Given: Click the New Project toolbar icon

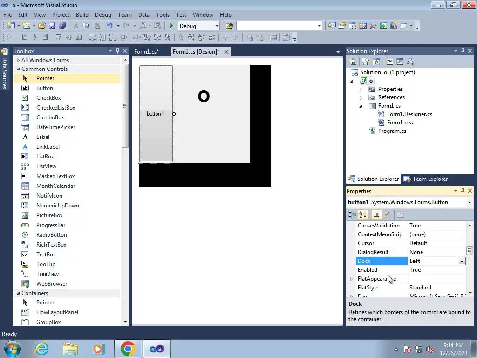Looking at the screenshot, I should 11,26.
